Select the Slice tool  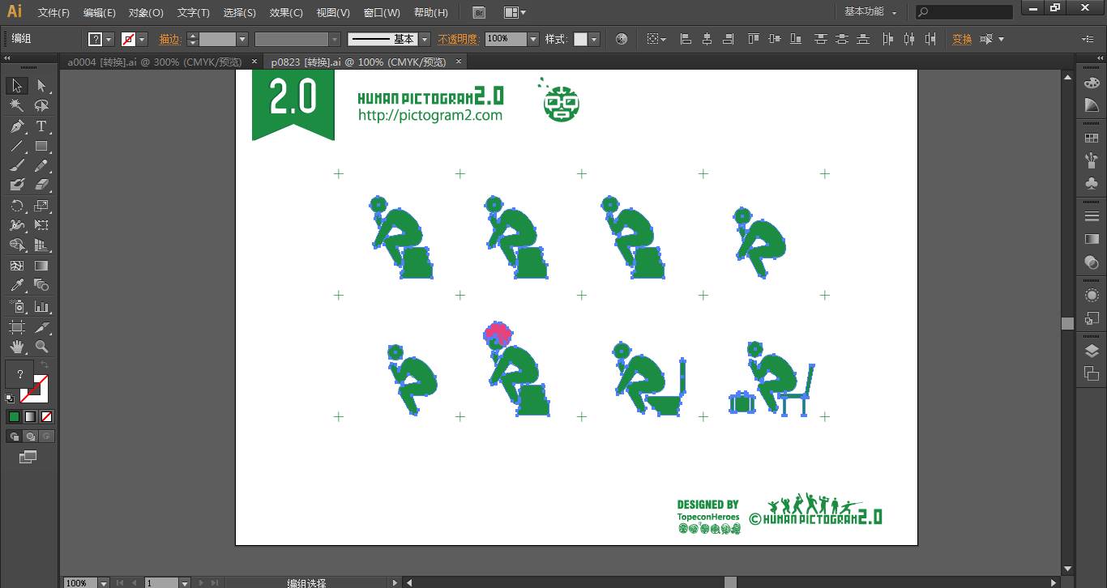(41, 327)
